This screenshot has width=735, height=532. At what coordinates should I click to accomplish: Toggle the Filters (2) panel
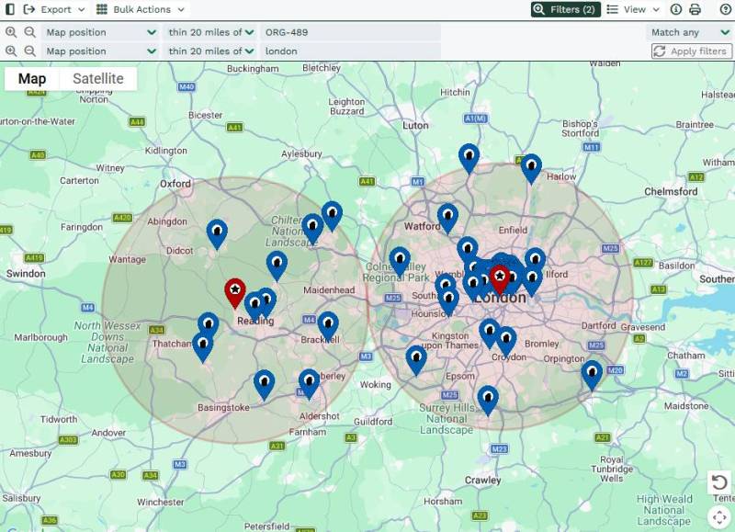(564, 9)
